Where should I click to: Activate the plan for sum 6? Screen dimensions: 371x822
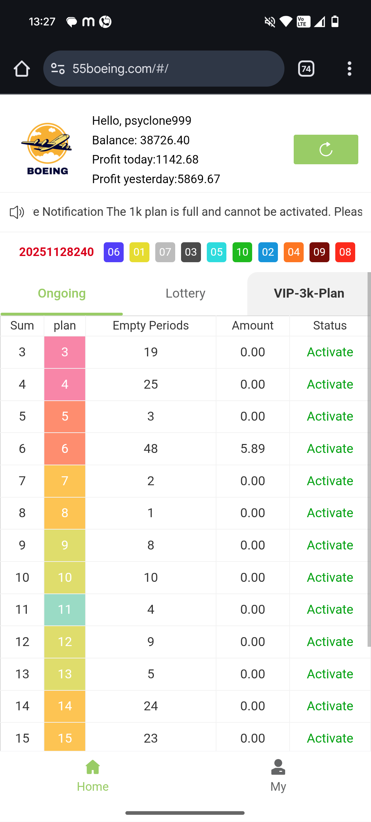330,449
